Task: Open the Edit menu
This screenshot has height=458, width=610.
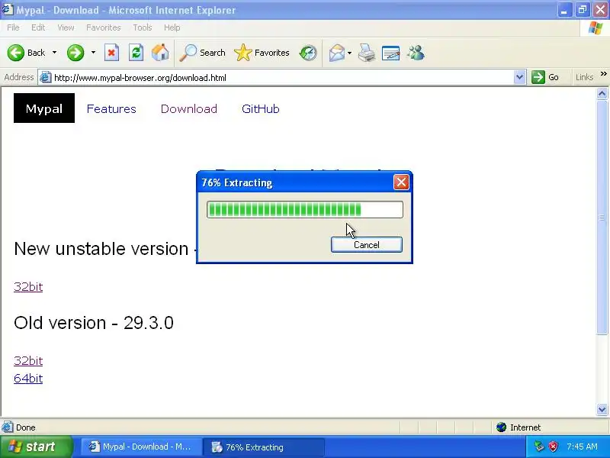Action: coord(38,27)
